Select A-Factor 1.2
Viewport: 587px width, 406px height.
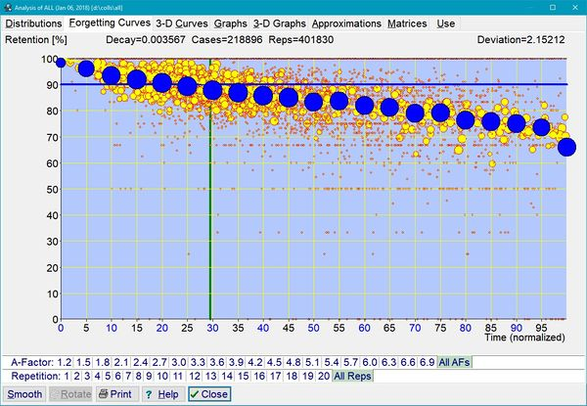coord(65,362)
